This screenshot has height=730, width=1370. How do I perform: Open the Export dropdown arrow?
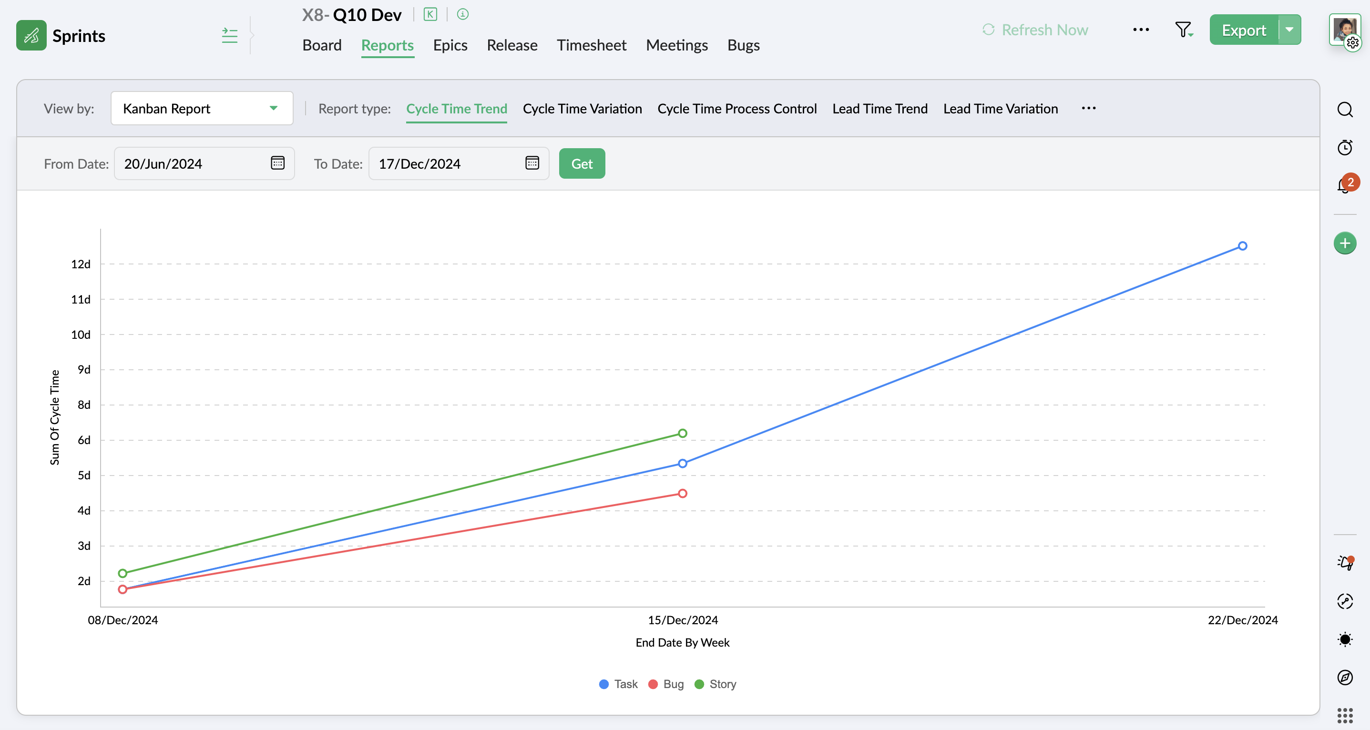point(1289,30)
